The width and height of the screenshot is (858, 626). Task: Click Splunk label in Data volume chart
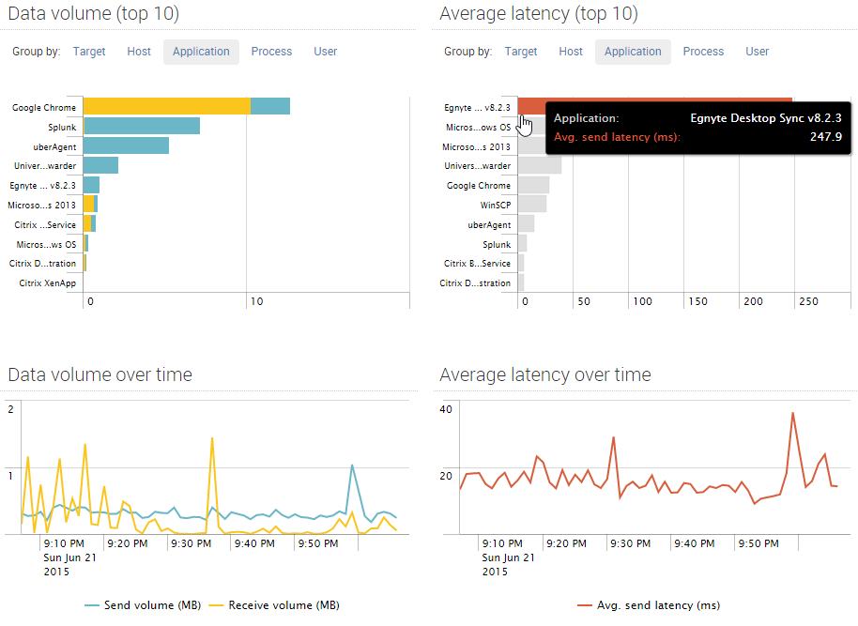click(x=62, y=128)
